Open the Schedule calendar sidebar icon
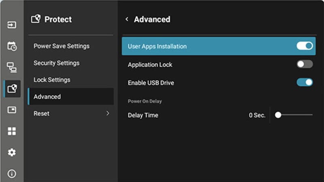Viewport: 324px width, 182px height. (12, 46)
